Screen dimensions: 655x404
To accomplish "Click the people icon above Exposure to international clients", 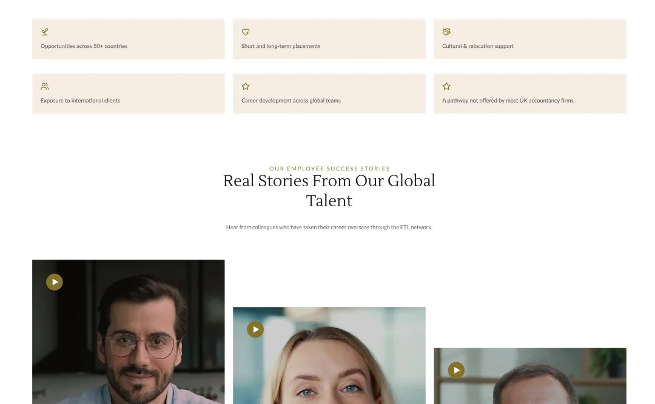I will [44, 86].
